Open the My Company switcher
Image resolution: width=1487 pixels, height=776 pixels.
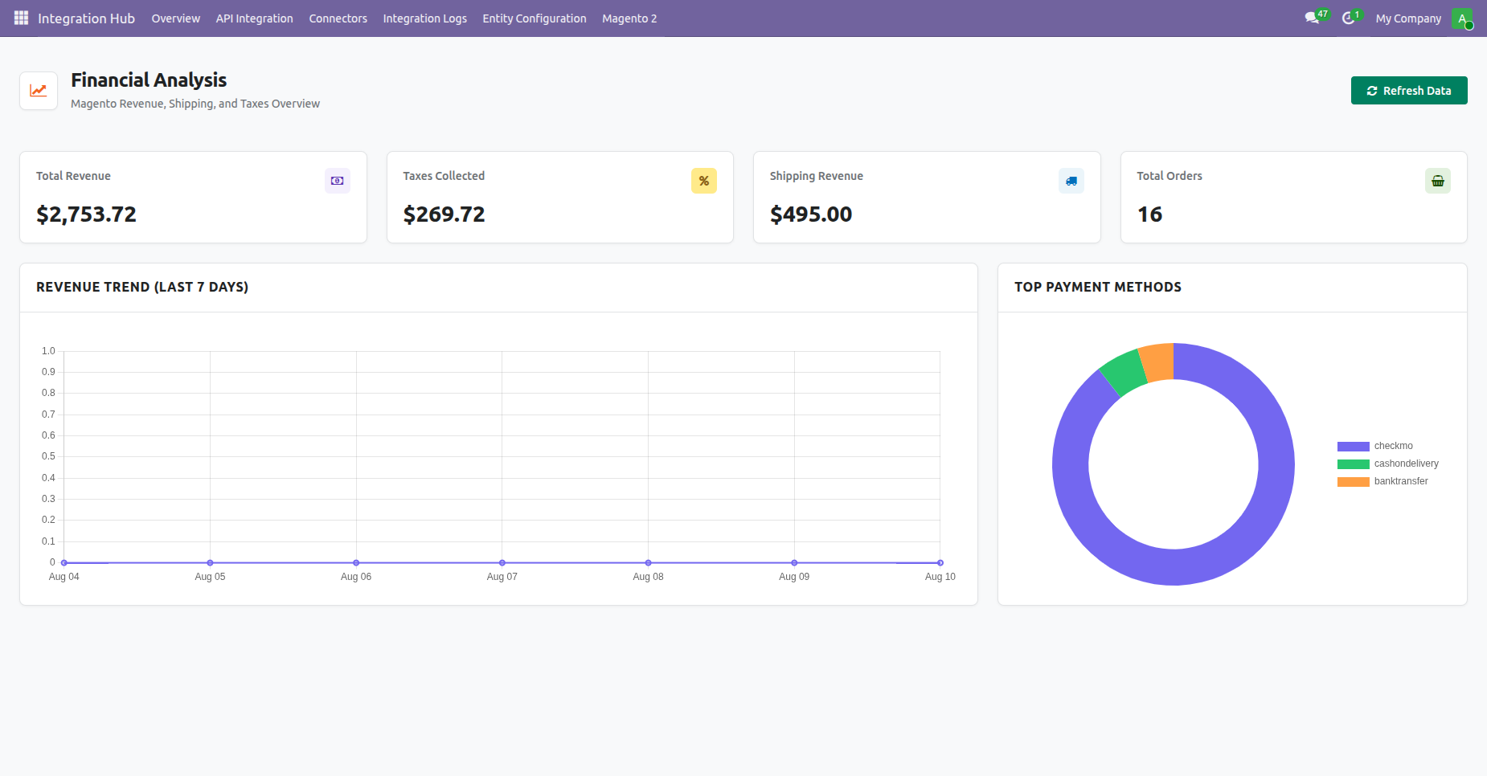click(1408, 18)
